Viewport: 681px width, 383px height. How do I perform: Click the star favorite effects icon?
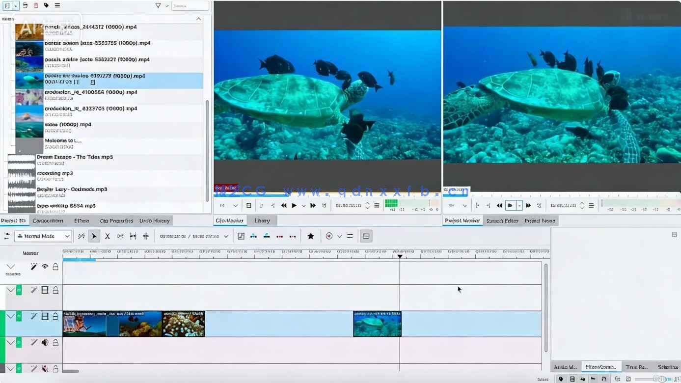310,236
